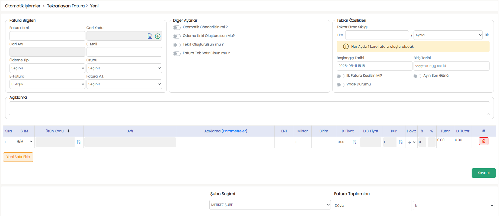Turn on Ayın Son Günü toggle
The image size is (499, 216).
pyautogui.click(x=417, y=76)
